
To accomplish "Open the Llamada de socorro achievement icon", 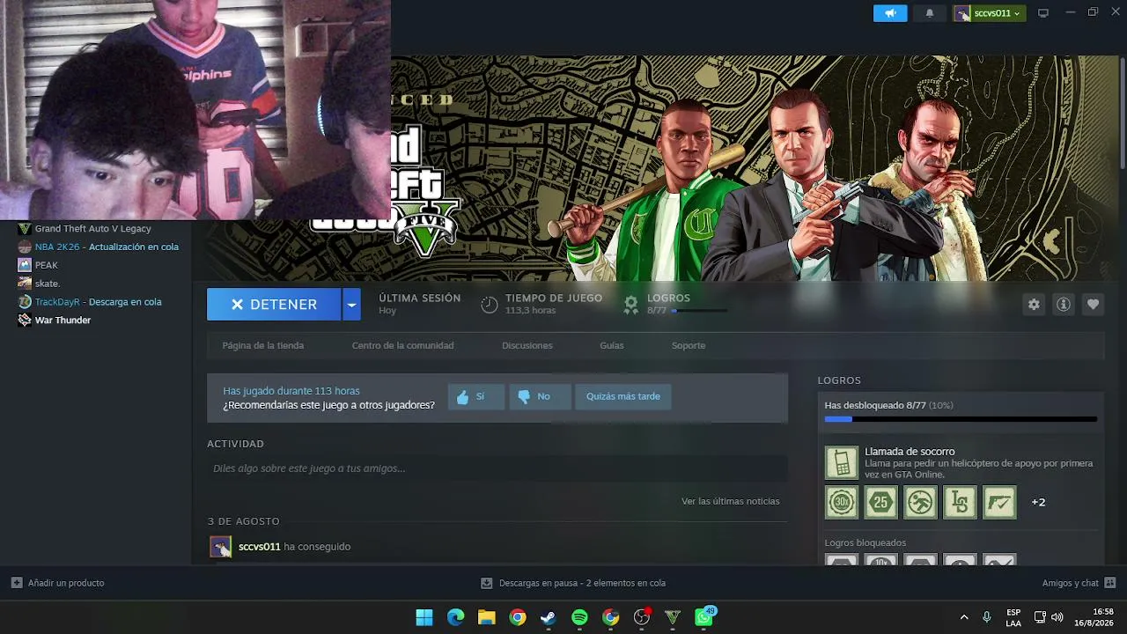I will (841, 463).
